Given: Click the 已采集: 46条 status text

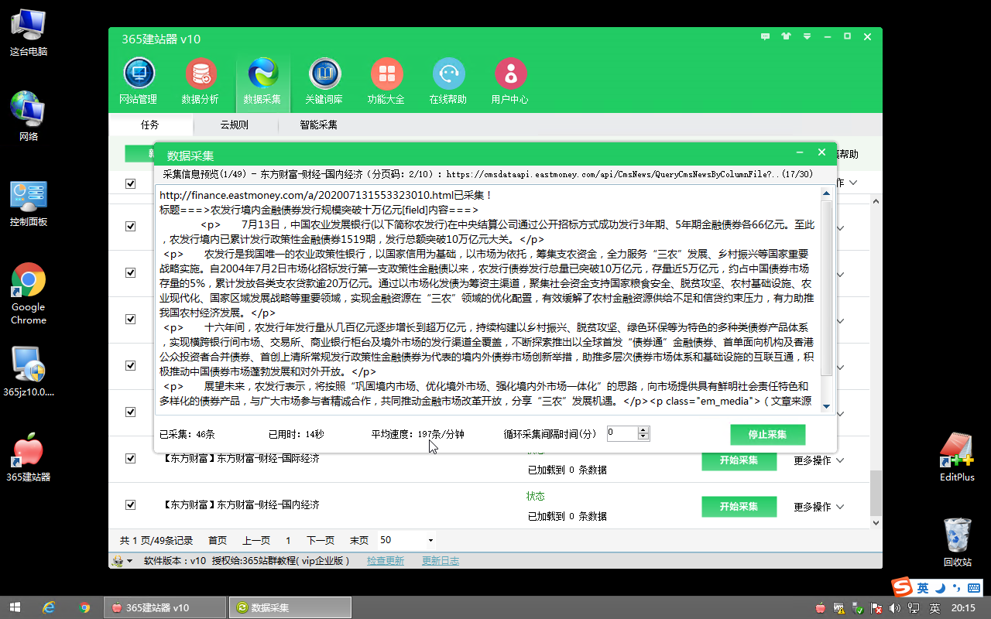Looking at the screenshot, I should pyautogui.click(x=187, y=435).
